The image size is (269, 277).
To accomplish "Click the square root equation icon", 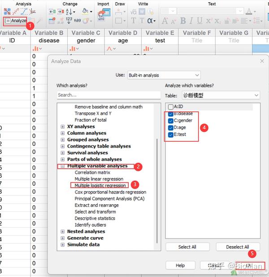I will click(133, 11).
